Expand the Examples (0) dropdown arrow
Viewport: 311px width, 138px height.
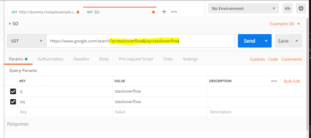click(299, 24)
